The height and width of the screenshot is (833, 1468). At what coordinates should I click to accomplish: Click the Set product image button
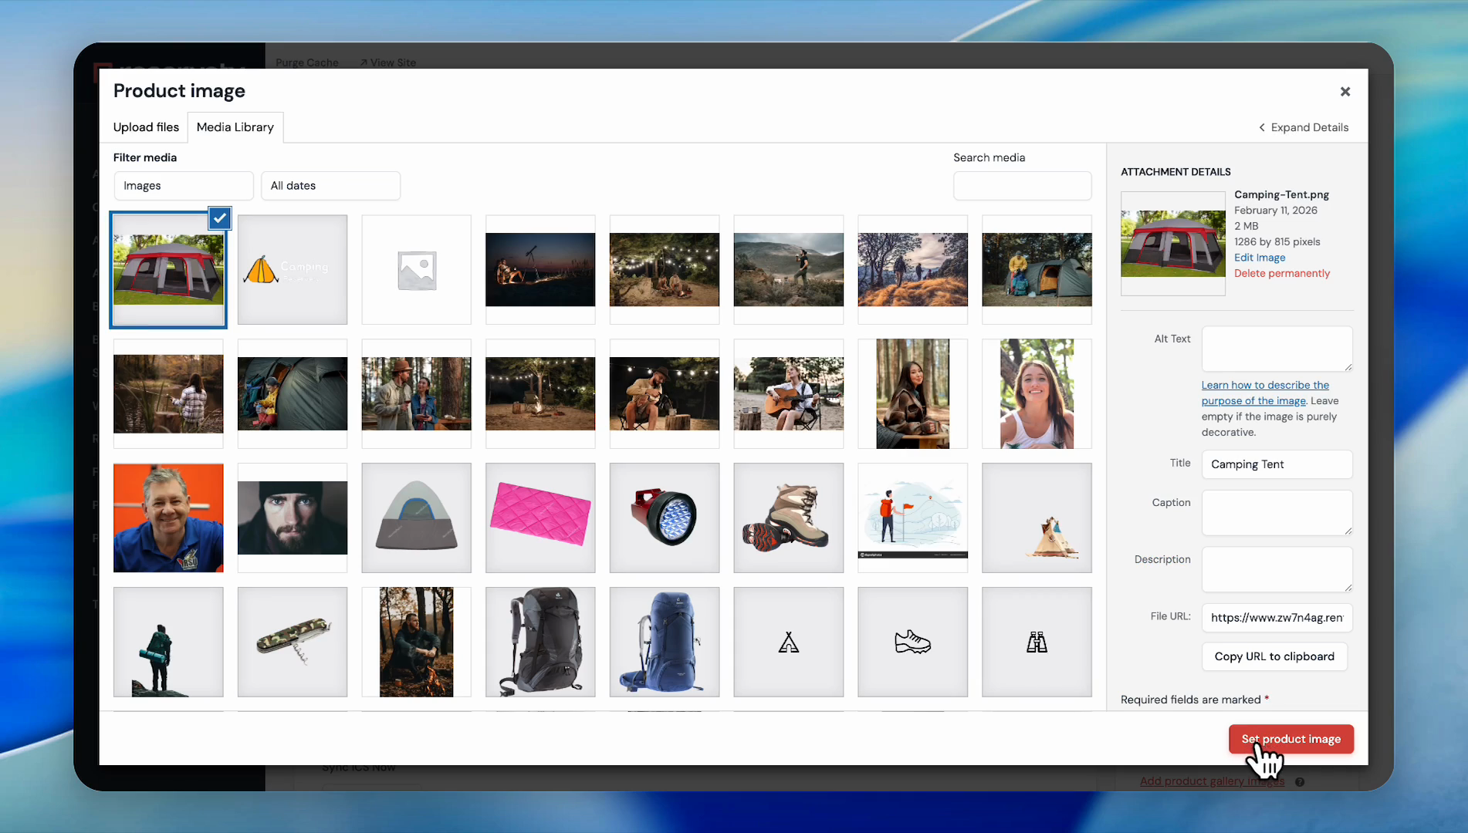tap(1291, 739)
